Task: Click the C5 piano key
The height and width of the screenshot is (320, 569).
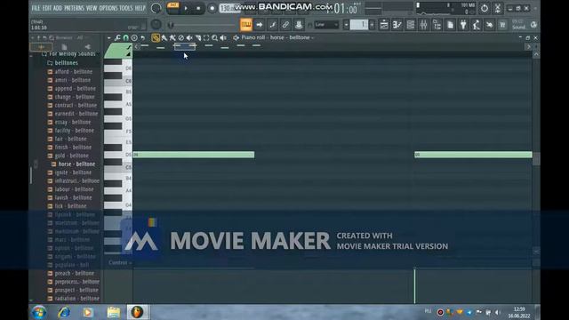Action: pos(118,167)
